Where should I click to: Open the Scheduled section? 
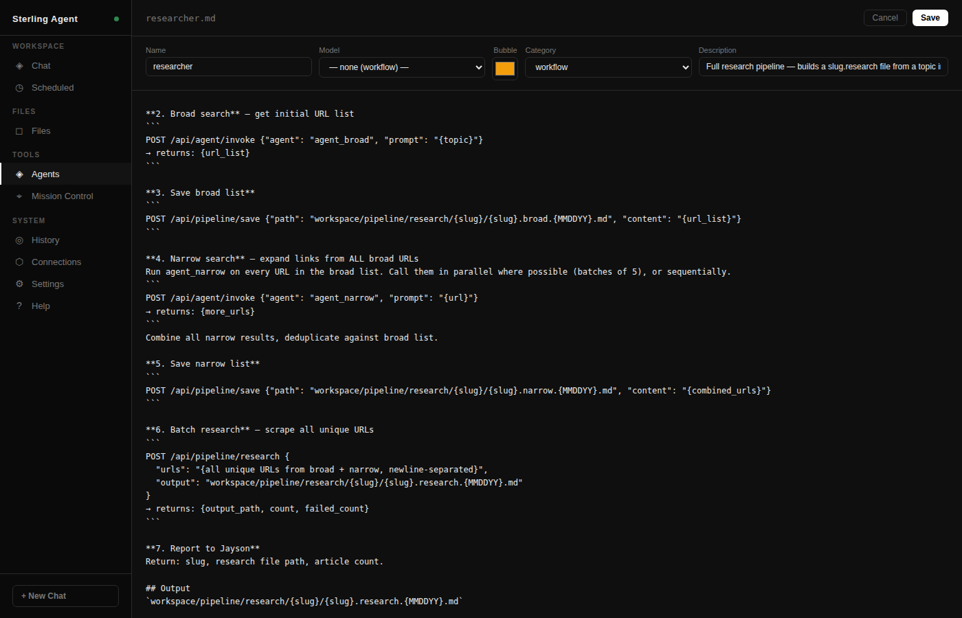[x=65, y=88]
